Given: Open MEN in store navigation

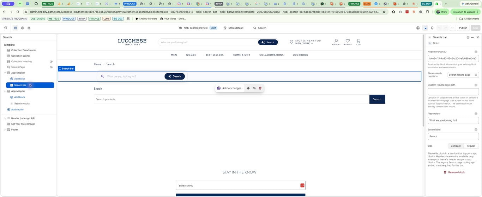Looking at the screenshot, I should click(174, 55).
